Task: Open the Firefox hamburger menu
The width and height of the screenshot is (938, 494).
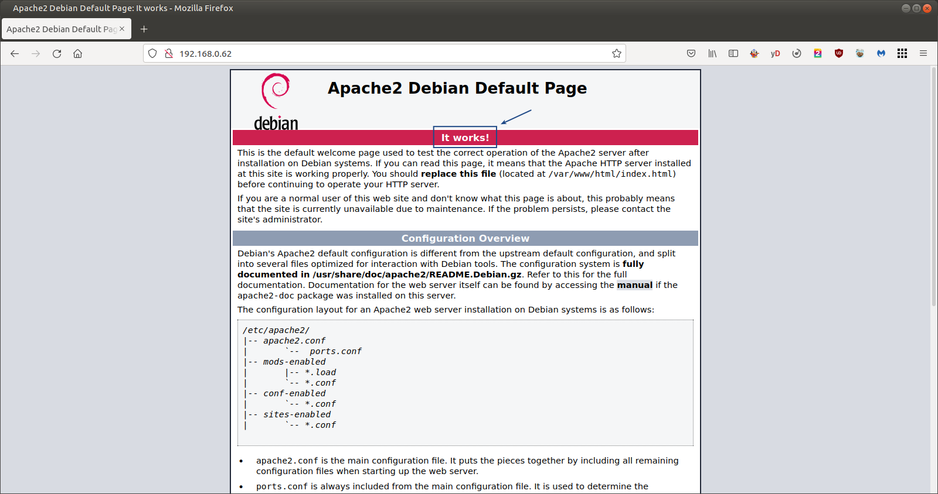Action: 923,53
